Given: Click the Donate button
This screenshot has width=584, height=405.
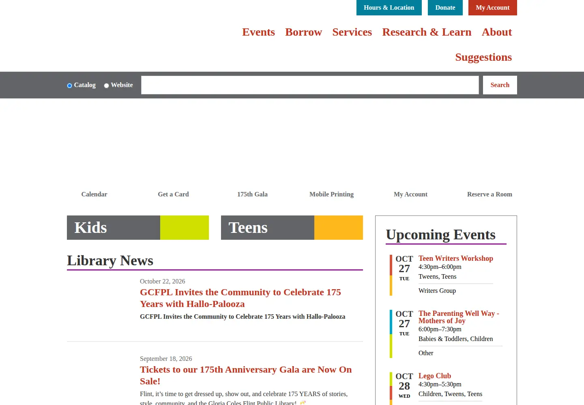Looking at the screenshot, I should click(x=445, y=8).
